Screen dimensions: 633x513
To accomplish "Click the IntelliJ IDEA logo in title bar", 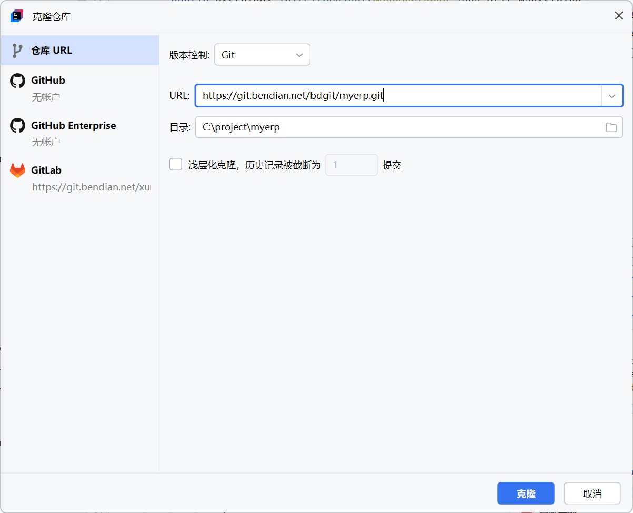I will pos(17,16).
